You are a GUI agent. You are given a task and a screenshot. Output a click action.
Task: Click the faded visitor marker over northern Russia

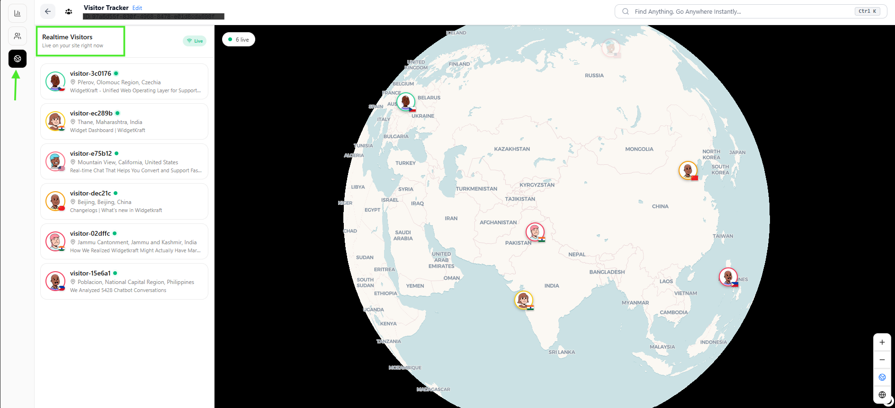pos(611,48)
